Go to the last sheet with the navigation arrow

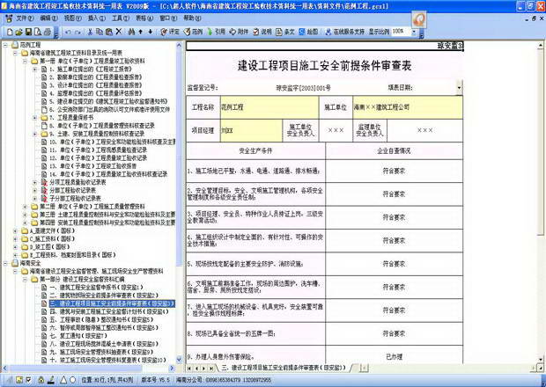(x=211, y=368)
